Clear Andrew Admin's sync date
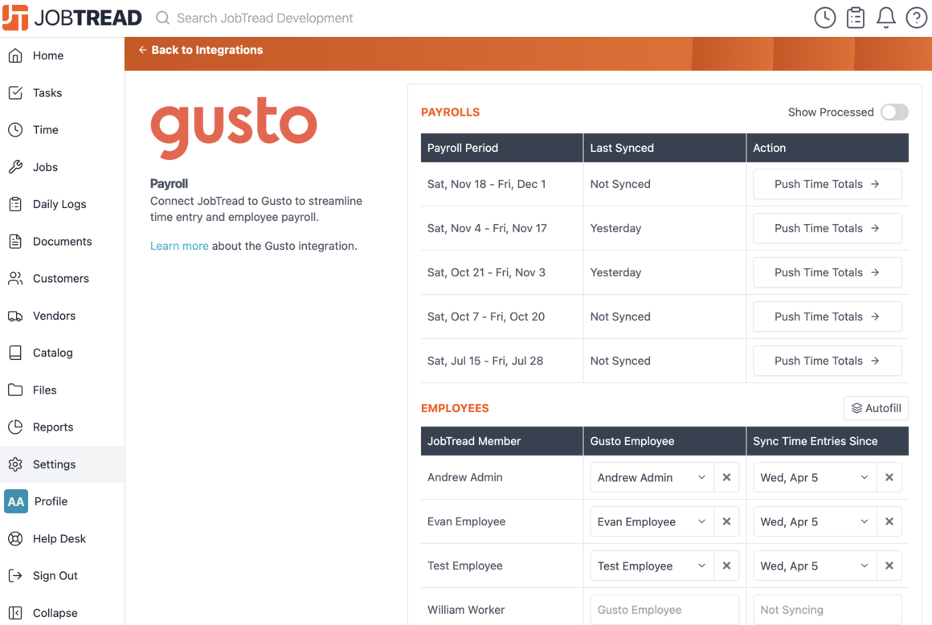 [x=889, y=477]
